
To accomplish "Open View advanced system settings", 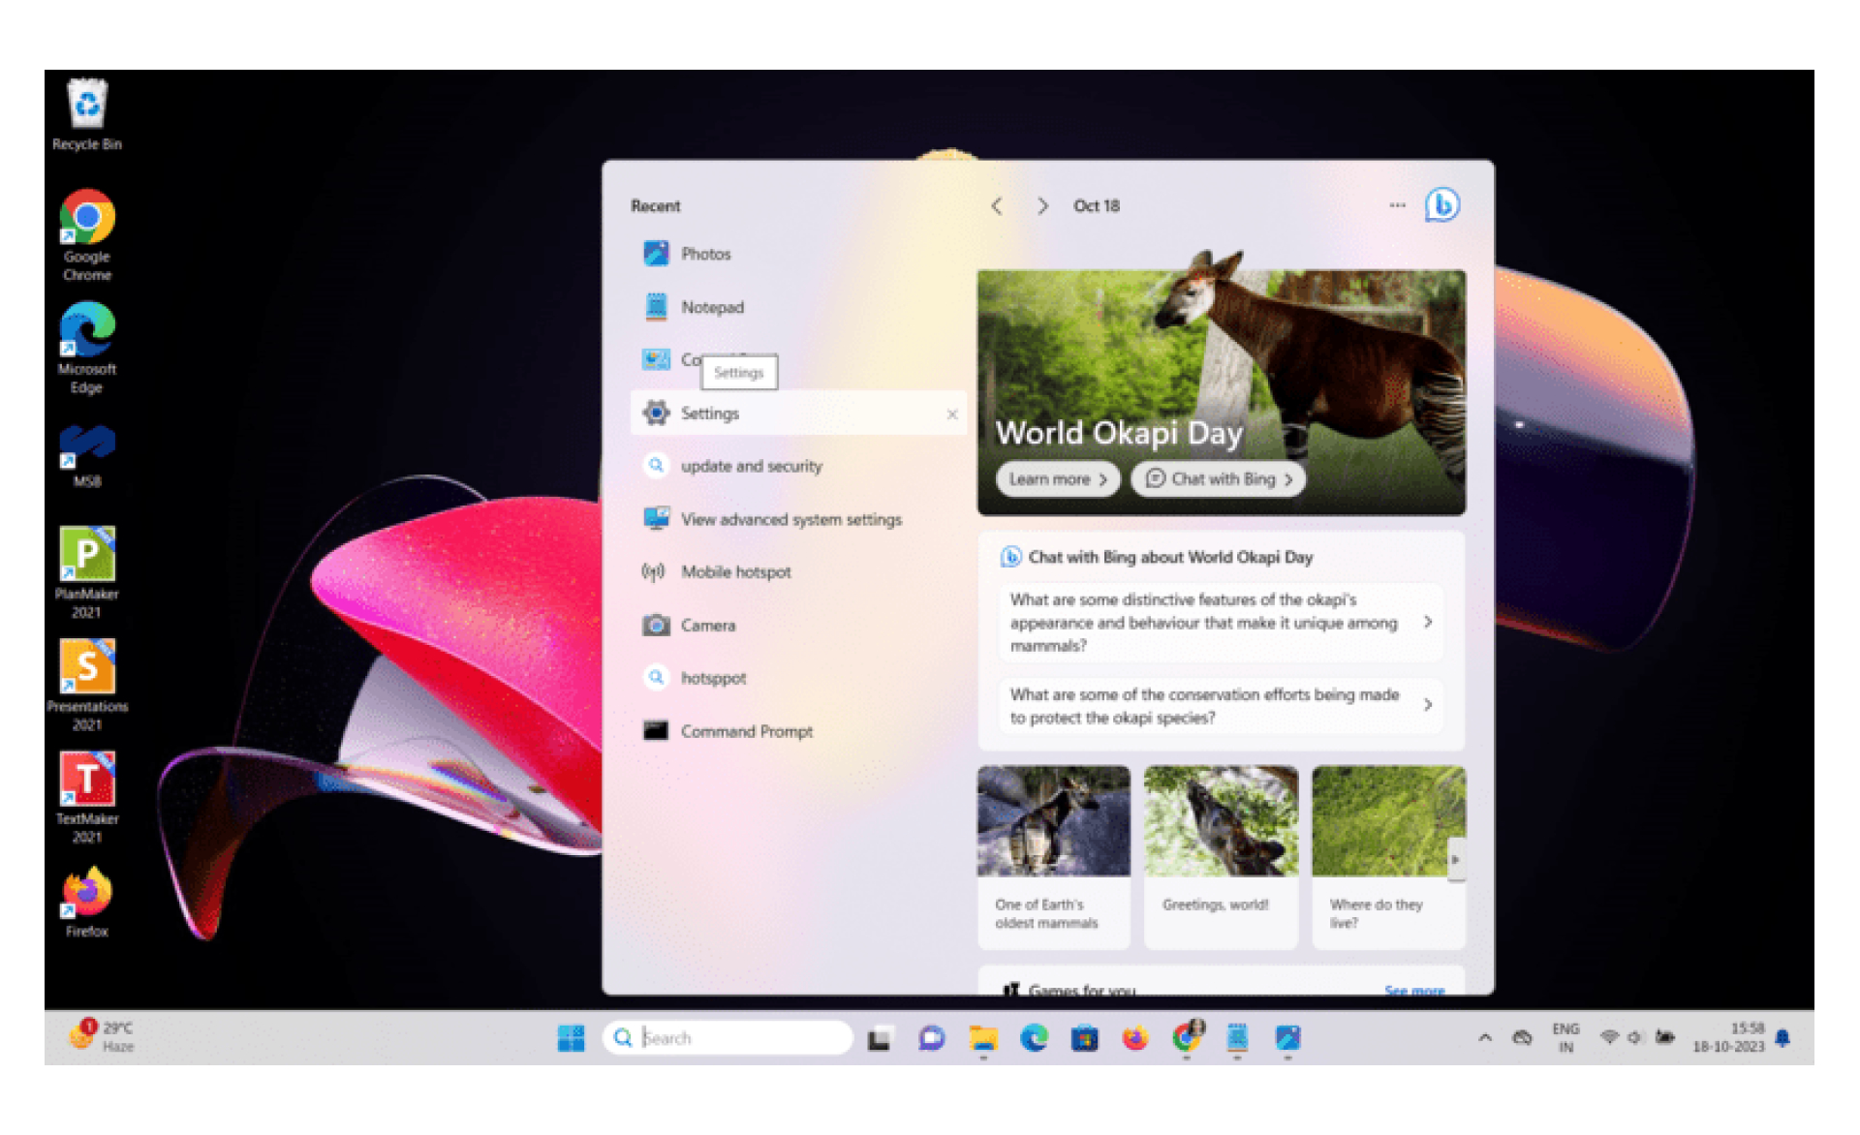I will pos(790,519).
